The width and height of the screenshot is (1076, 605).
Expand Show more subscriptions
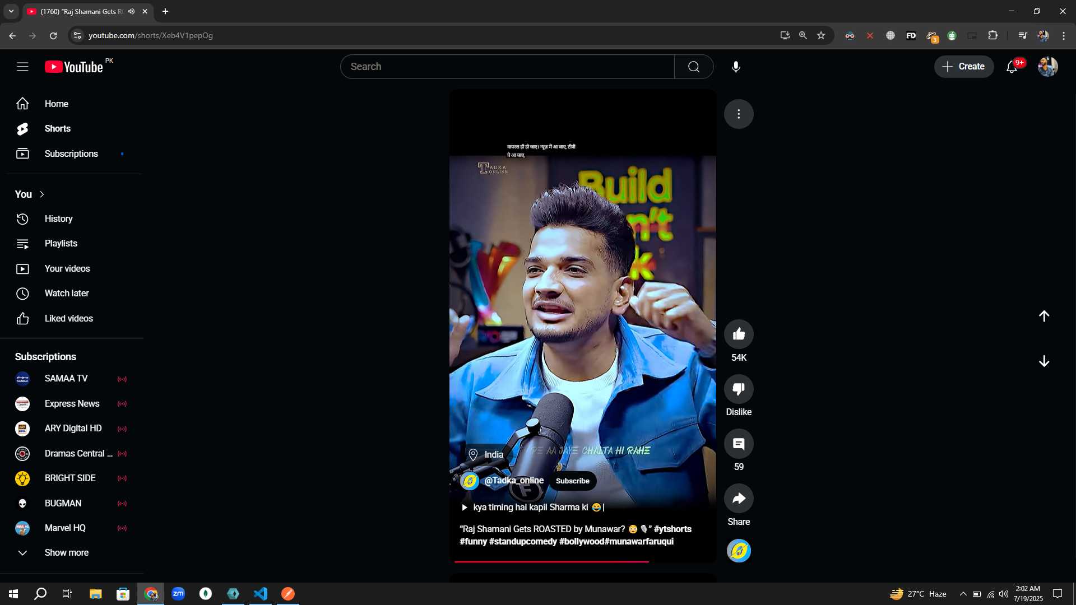point(72,553)
